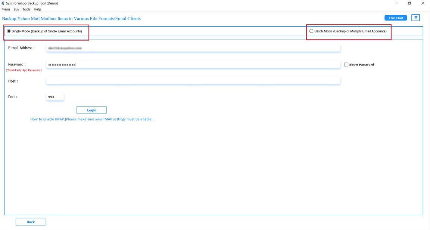This screenshot has width=430, height=230.
Task: Select Batch Mode radio button
Action: click(311, 31)
